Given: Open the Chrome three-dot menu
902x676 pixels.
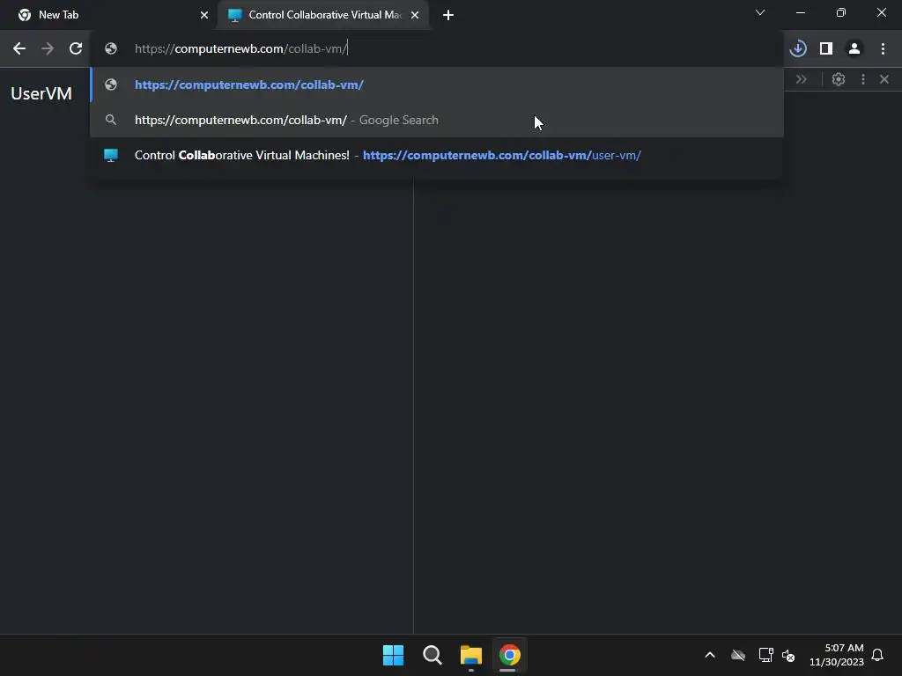Looking at the screenshot, I should (883, 49).
